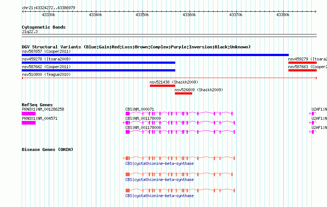The image size is (327, 207).
Task: Select the nsv459278 blue gain bar
Action: (x=98, y=63)
